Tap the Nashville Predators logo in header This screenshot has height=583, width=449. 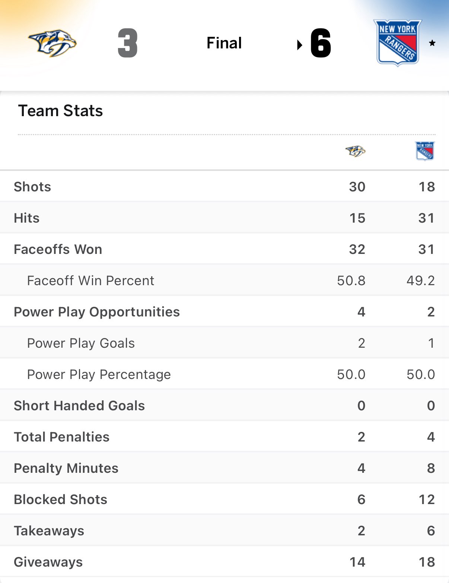(52, 43)
